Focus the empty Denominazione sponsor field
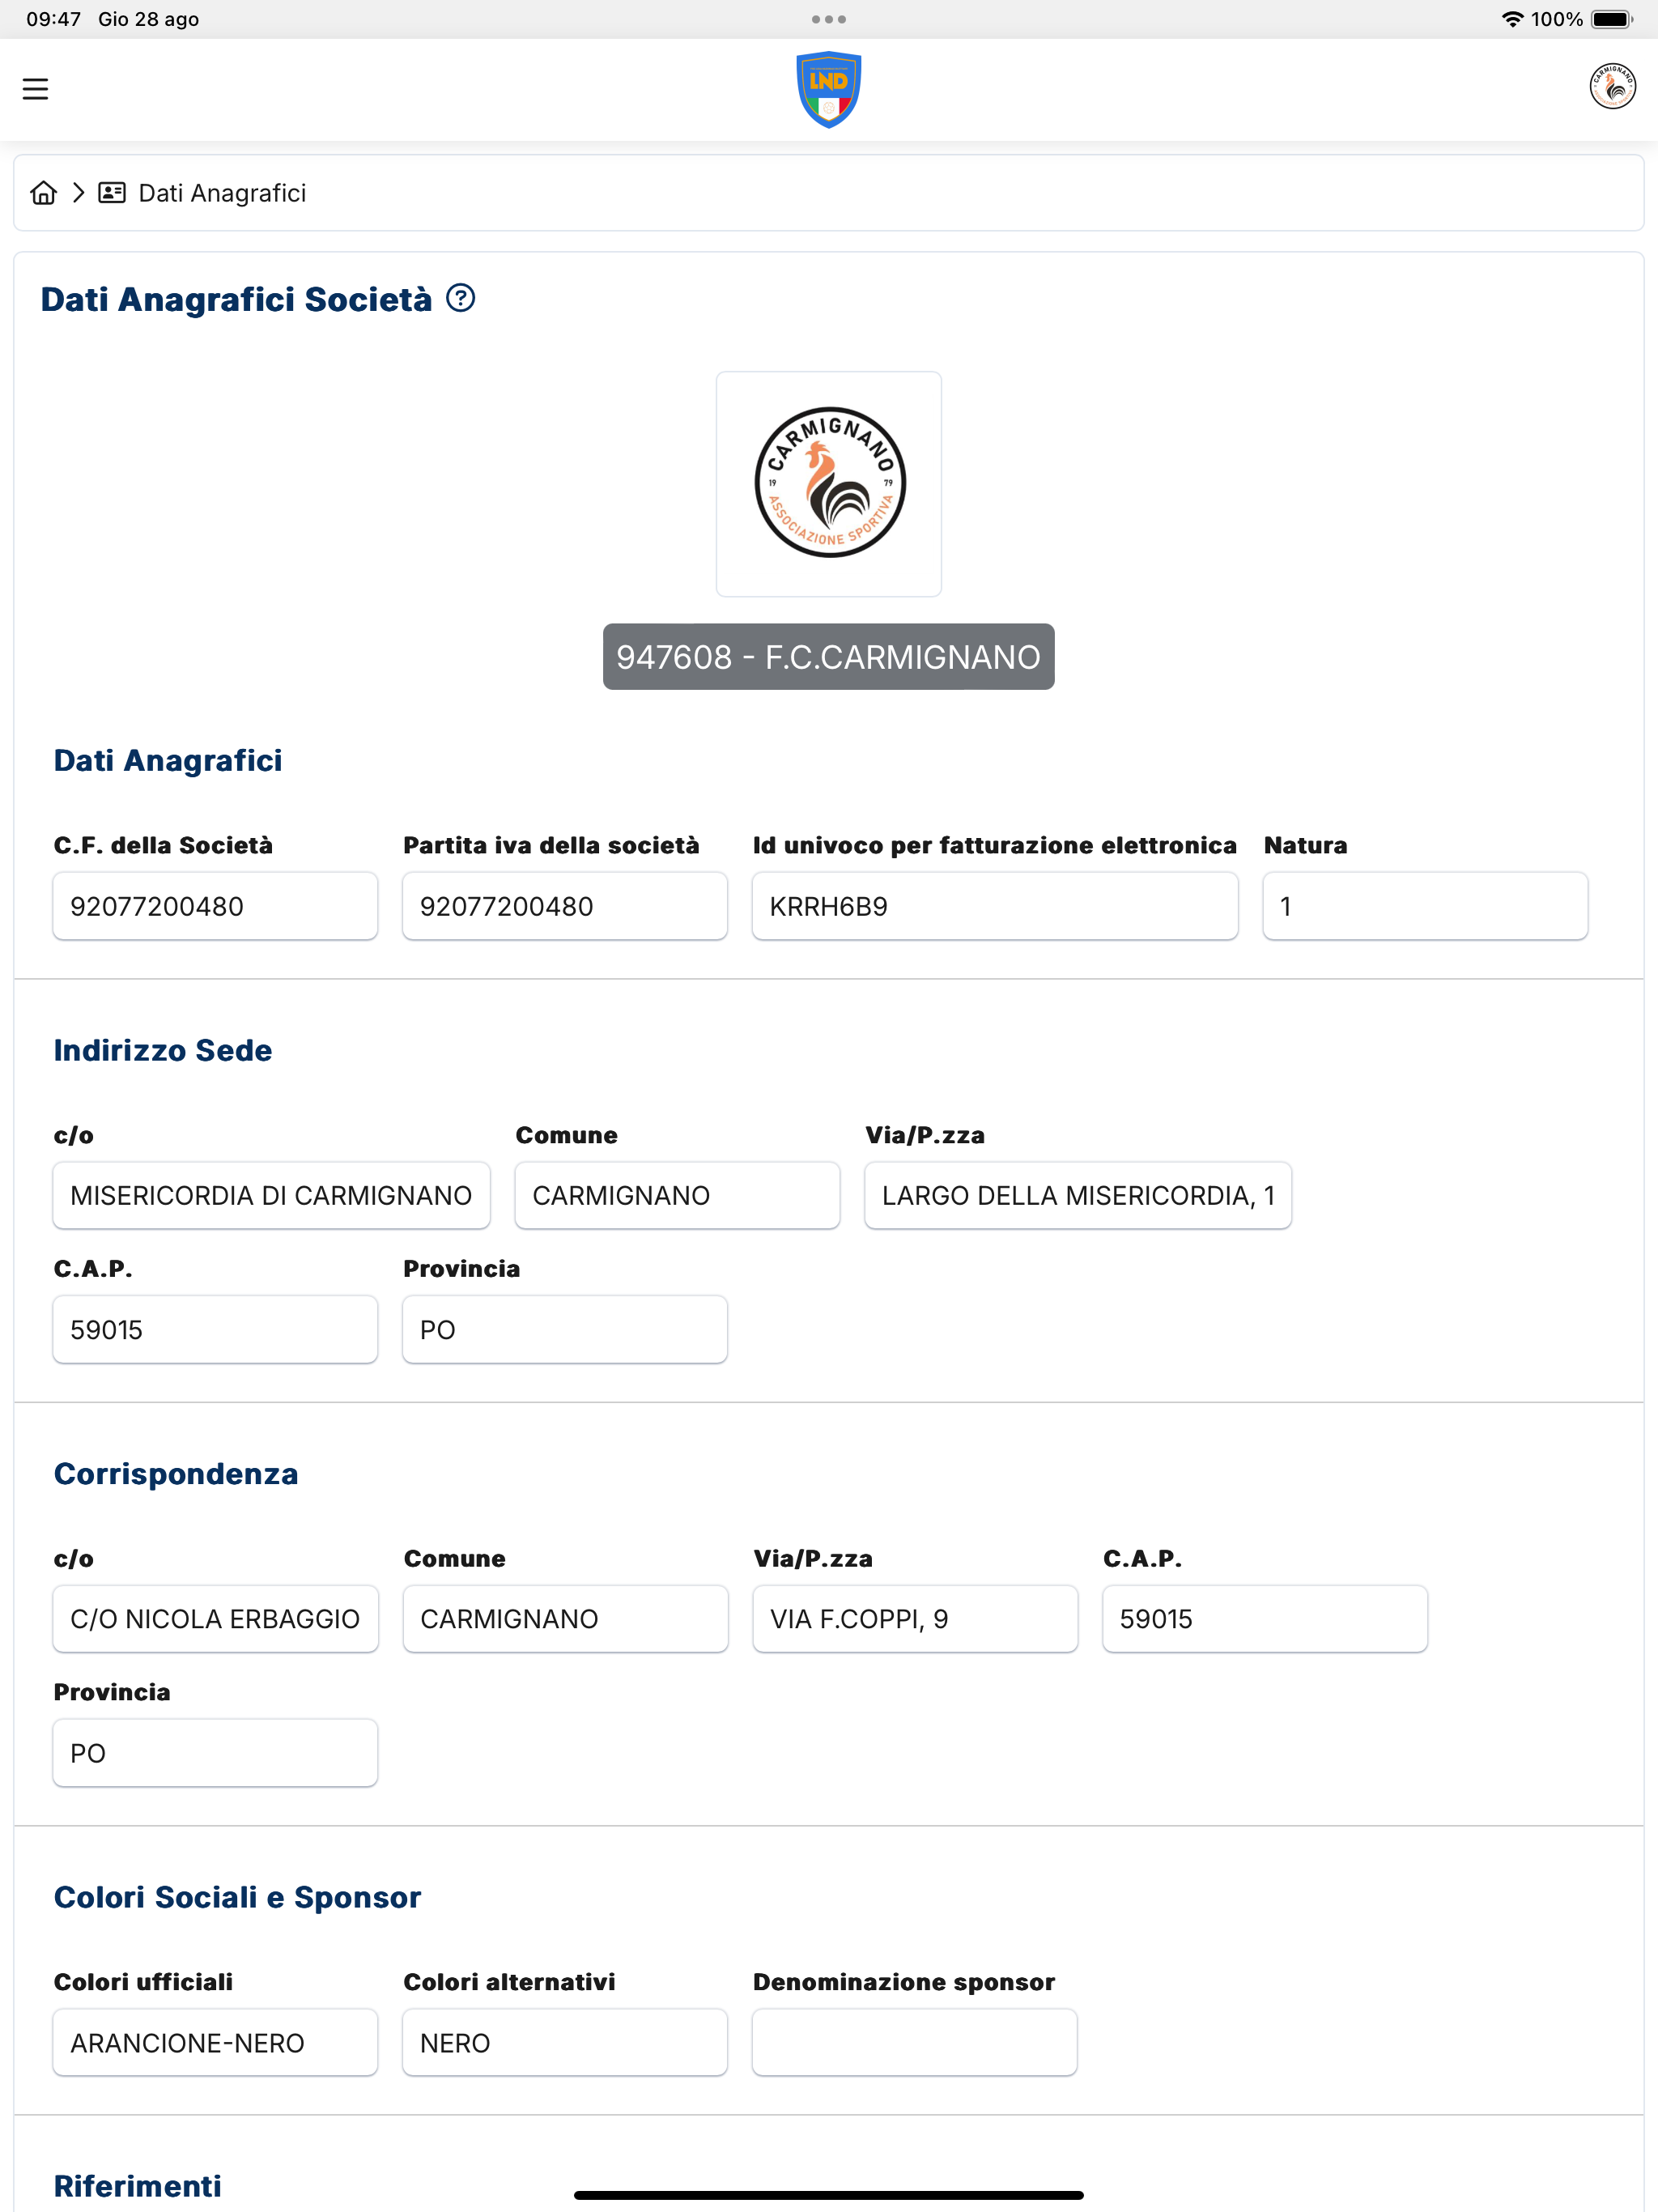Screen dimensions: 1658x2212 point(915,2042)
